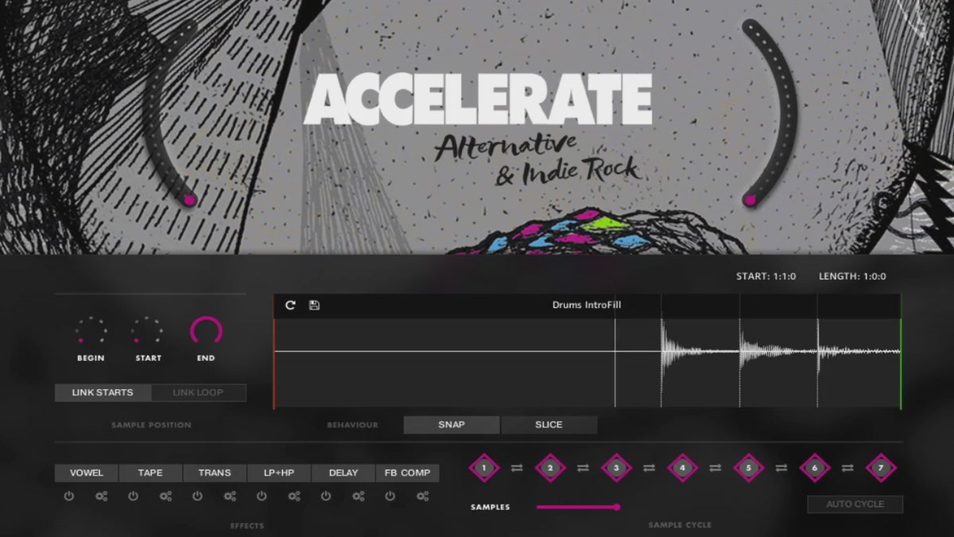Click the swap arrows between samples 1 and 2
The width and height of the screenshot is (954, 537).
tap(517, 469)
